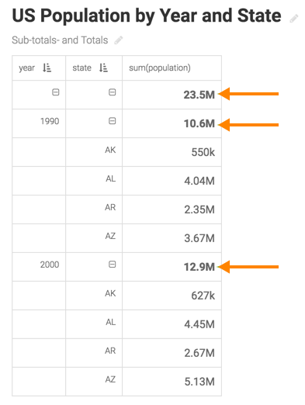The image size is (305, 405).
Task: Collapse the 2000 state subtotal group
Action: tap(112, 265)
